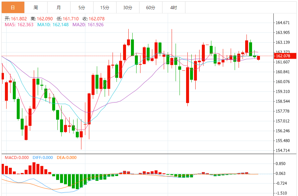Screen dimensions: 298x196
Task: Click the 155.480 price axis label
Action: 283,141
